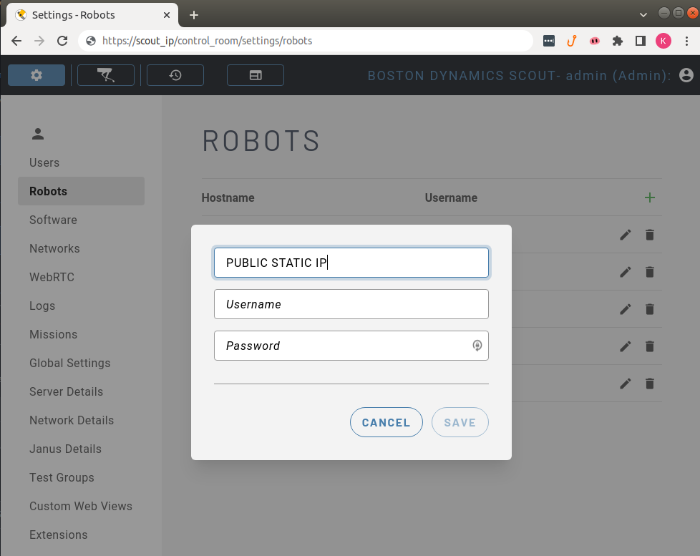This screenshot has width=700, height=556.
Task: Click the SAVE button
Action: pos(460,422)
